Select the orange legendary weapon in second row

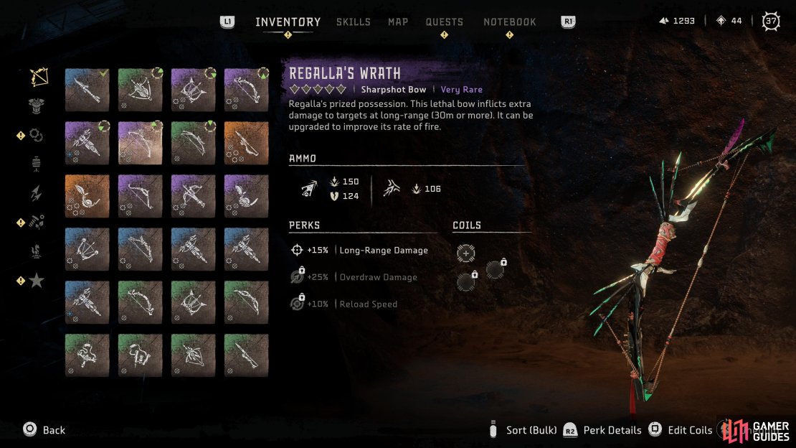point(246,143)
